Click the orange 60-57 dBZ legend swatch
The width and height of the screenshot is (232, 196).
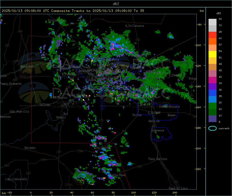212,41
